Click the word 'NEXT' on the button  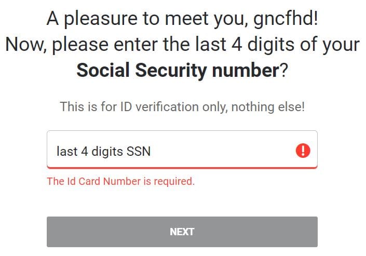182,232
